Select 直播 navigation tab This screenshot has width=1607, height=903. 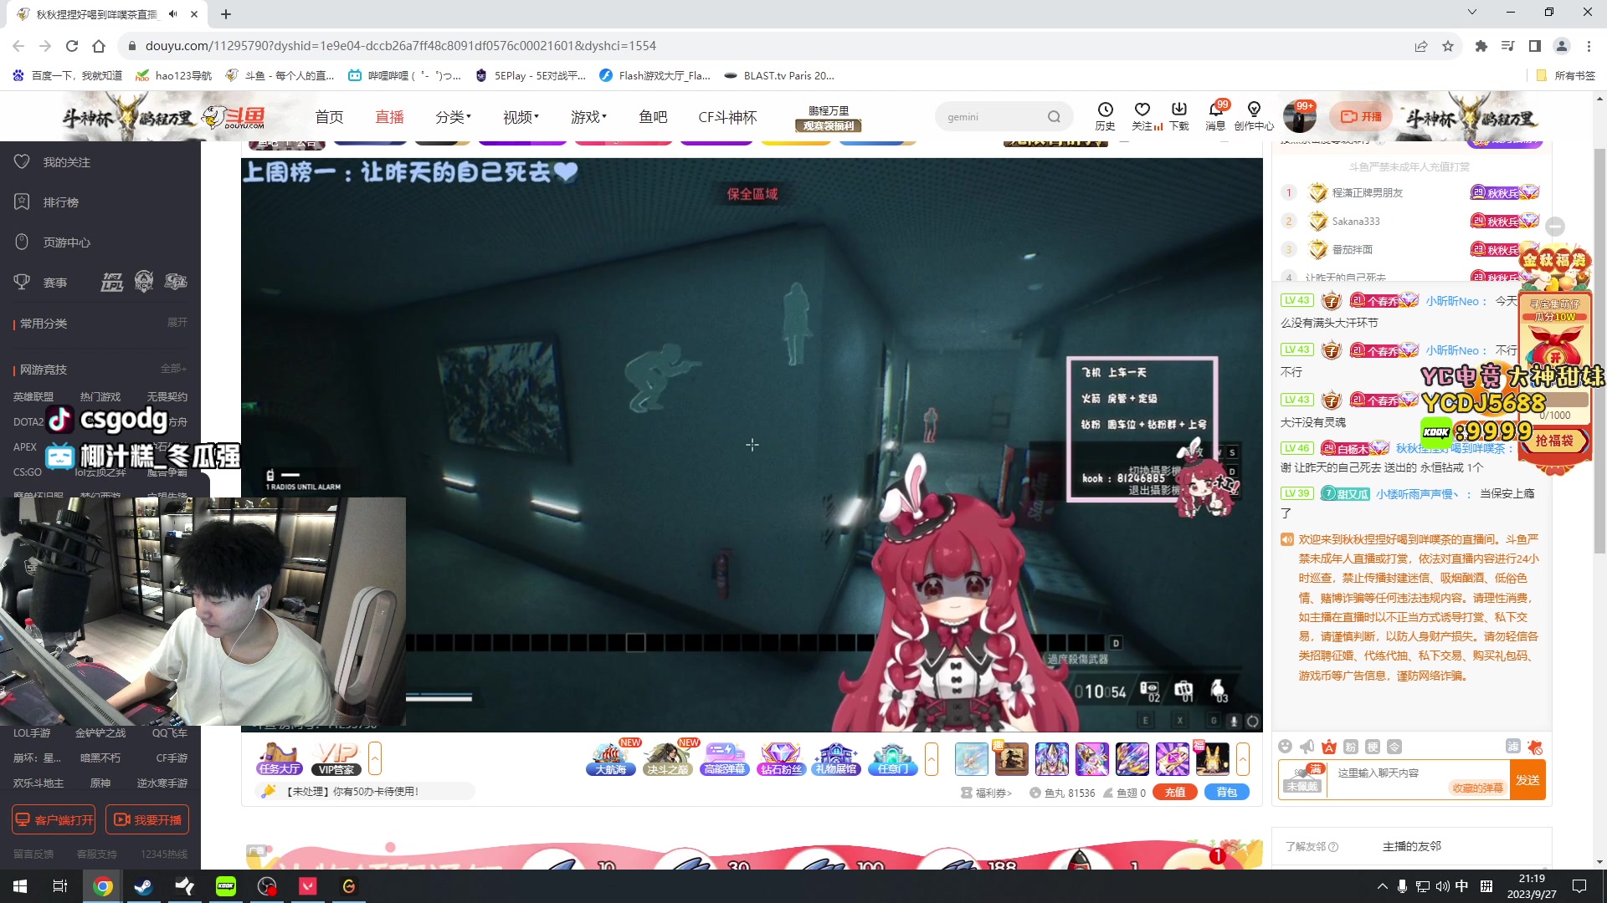389,117
